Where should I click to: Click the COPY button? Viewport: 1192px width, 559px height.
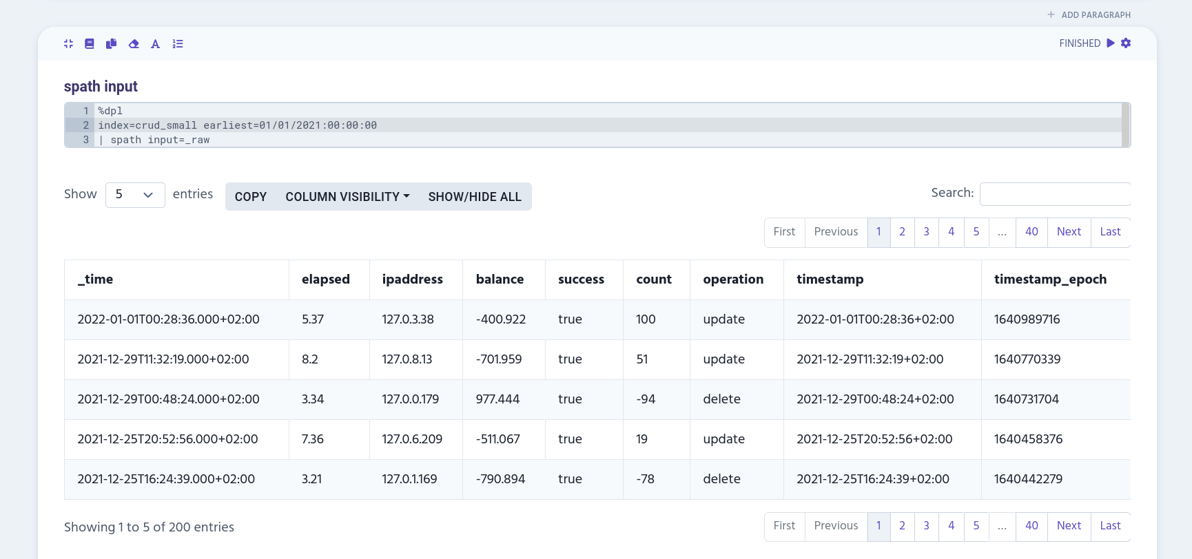(x=251, y=197)
